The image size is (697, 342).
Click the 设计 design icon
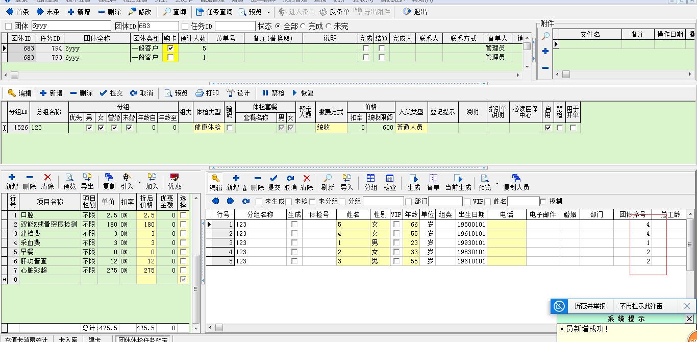pyautogui.click(x=238, y=93)
